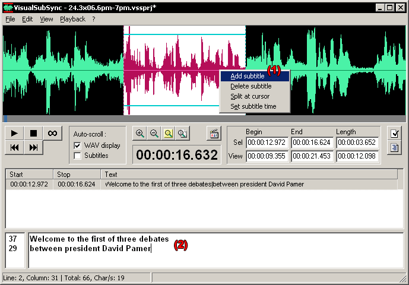This screenshot has width=409, height=285.
Task: Jump to the previous subtitle
Action: coord(15,147)
